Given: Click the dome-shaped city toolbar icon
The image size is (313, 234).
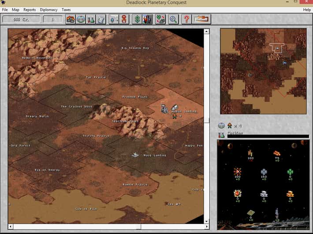Looking at the screenshot, I should pyautogui.click(x=81, y=19).
